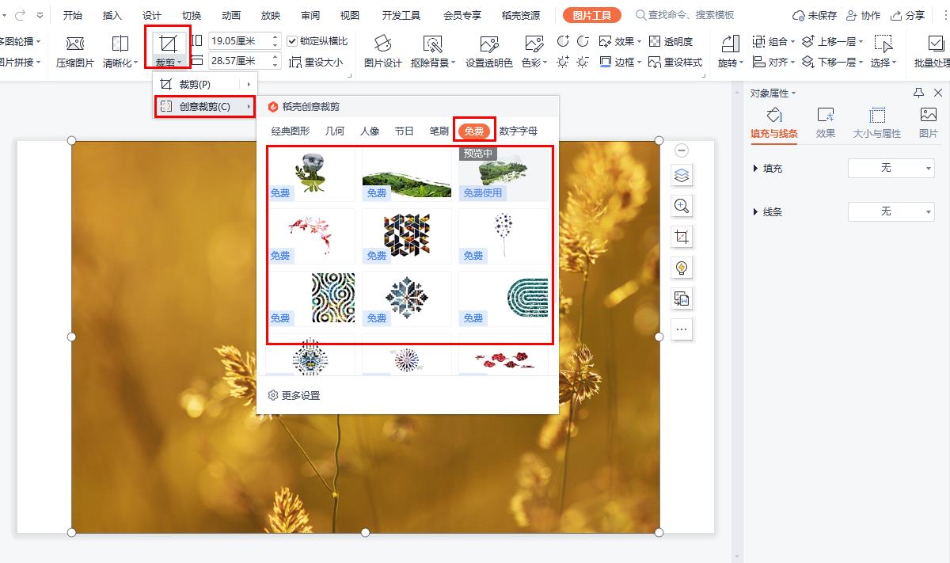Switch to the 数字字母 tab
950x563 pixels.
coord(519,131)
